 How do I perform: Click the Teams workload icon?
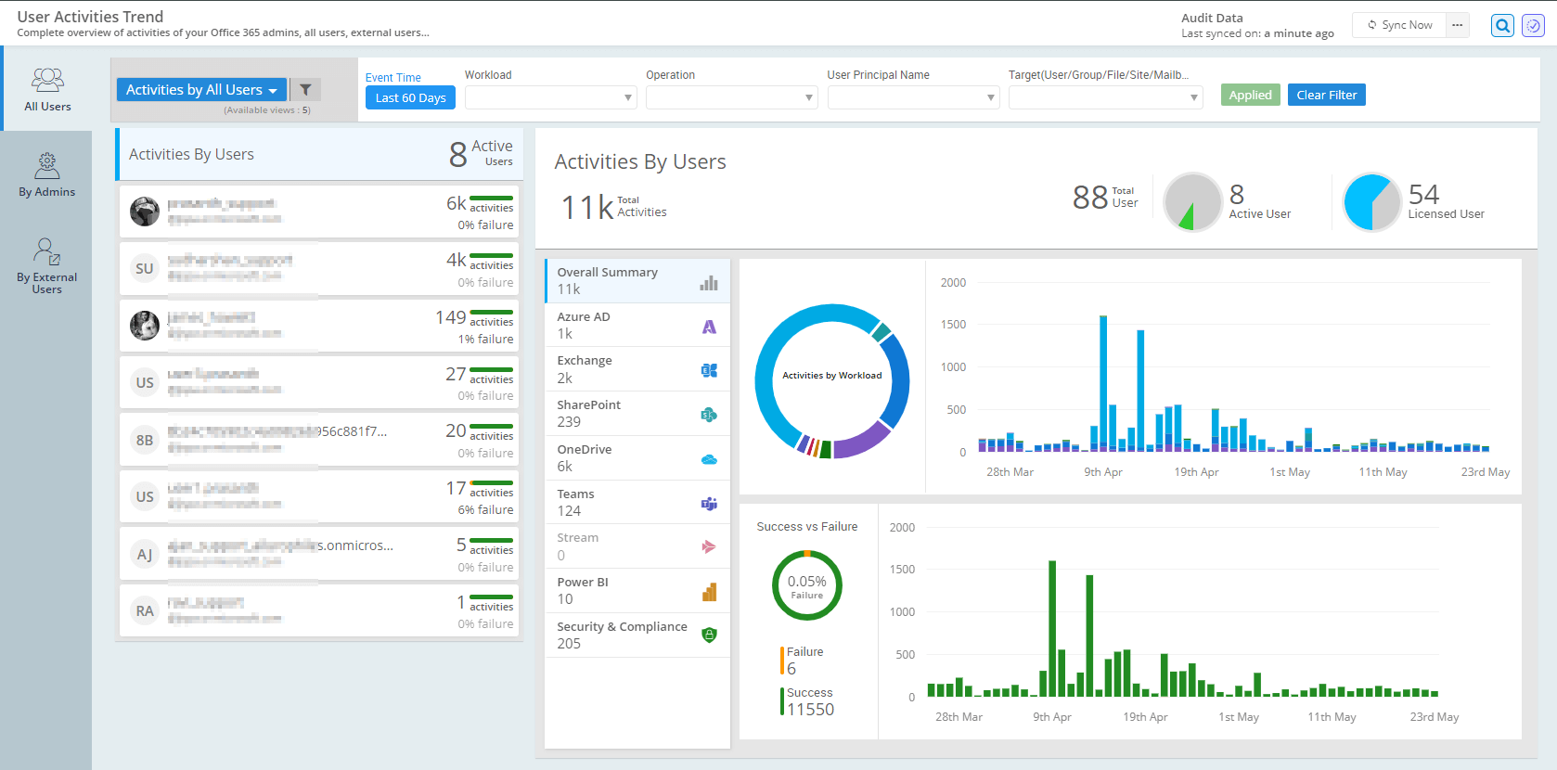pos(709,504)
